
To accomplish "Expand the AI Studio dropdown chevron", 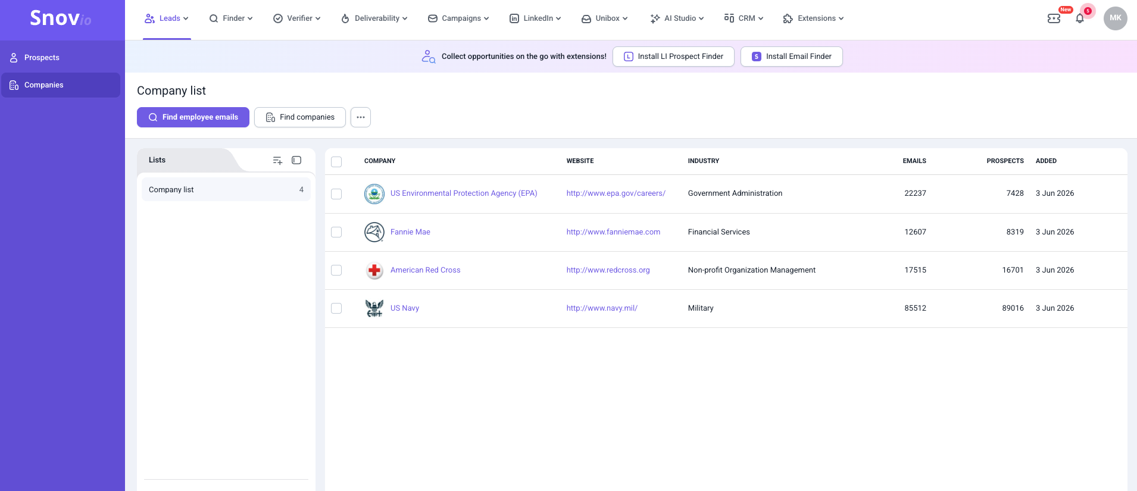I will click(x=701, y=18).
